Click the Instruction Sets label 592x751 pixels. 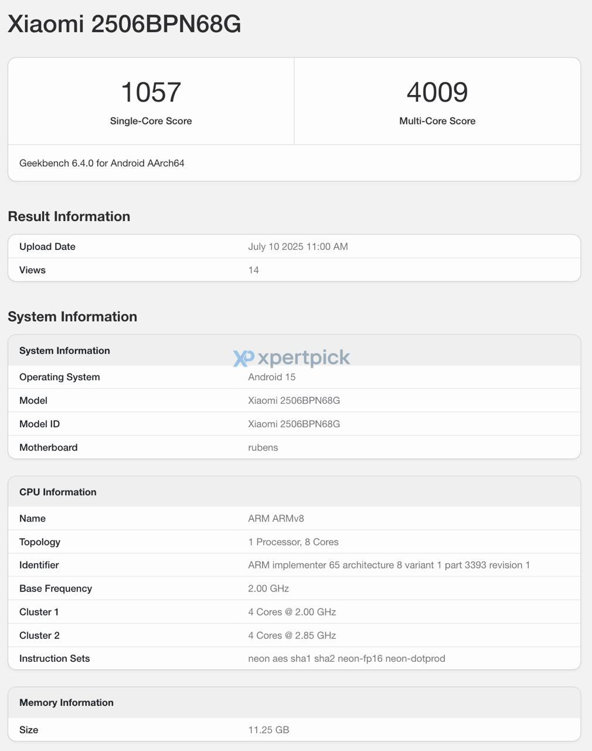(55, 658)
